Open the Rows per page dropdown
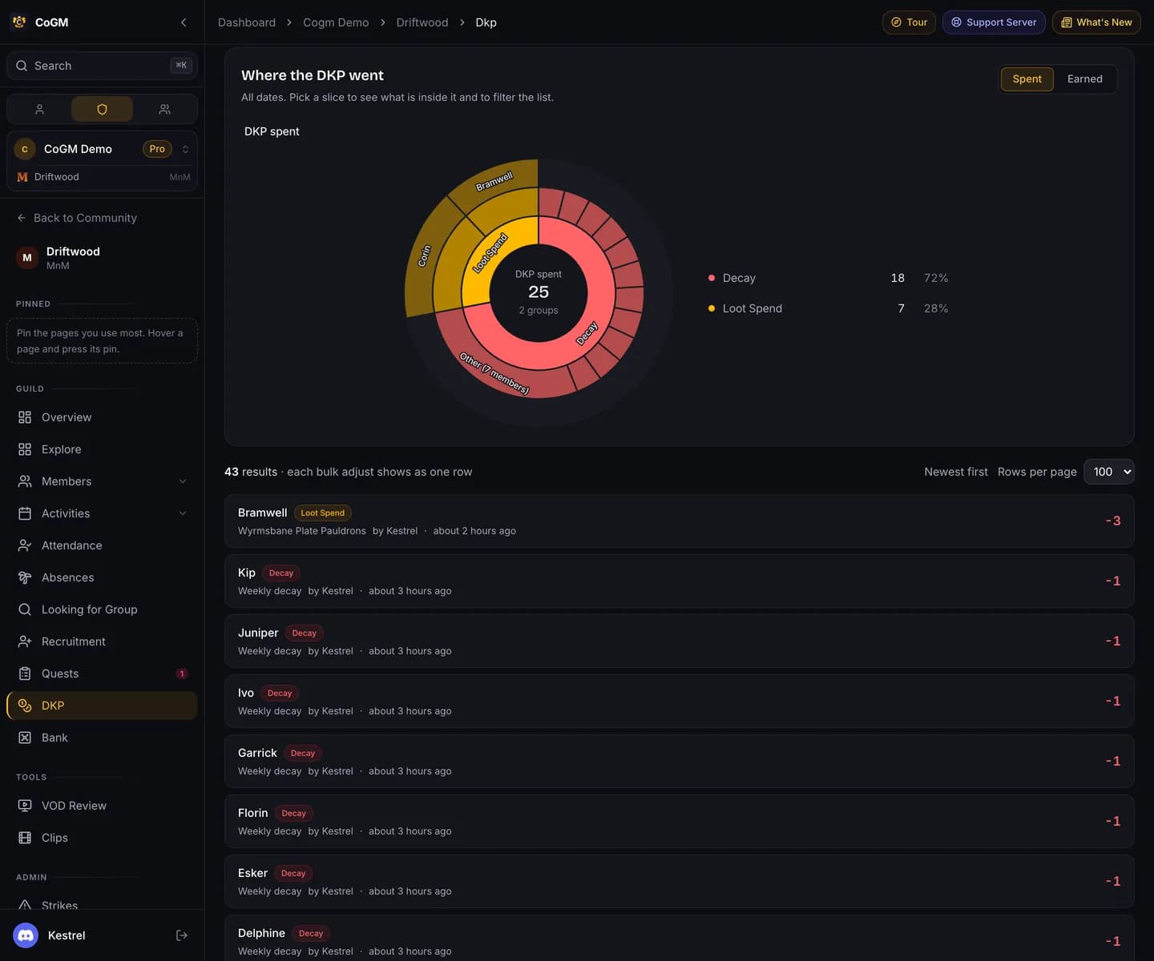 coord(1108,472)
